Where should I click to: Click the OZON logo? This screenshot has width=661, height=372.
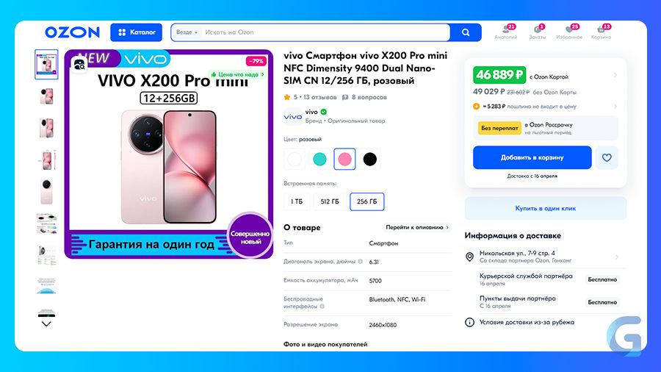coord(72,32)
